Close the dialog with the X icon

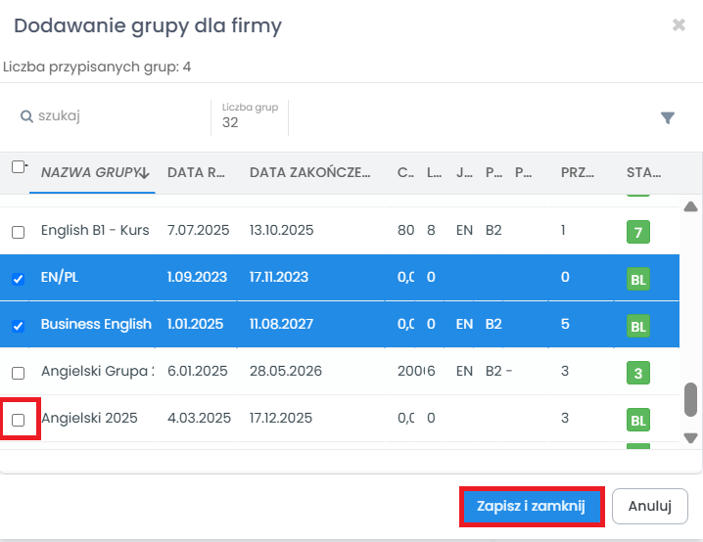[x=679, y=25]
